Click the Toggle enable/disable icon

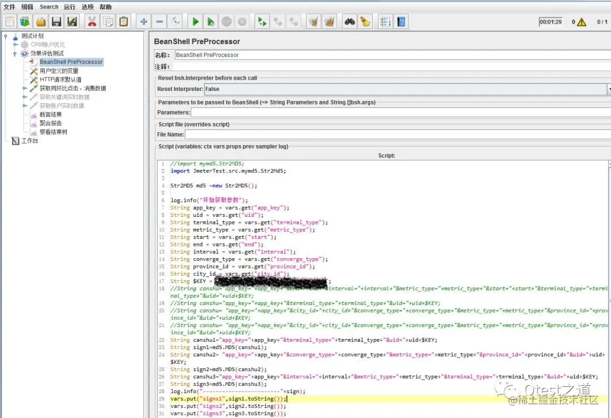[175, 22]
